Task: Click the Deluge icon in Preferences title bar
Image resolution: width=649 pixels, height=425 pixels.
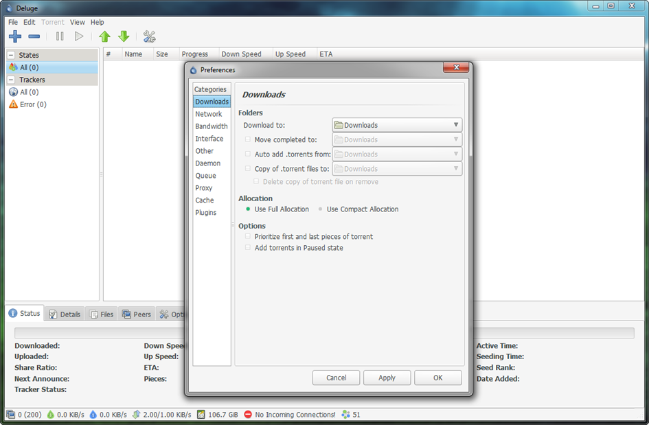Action: point(193,70)
